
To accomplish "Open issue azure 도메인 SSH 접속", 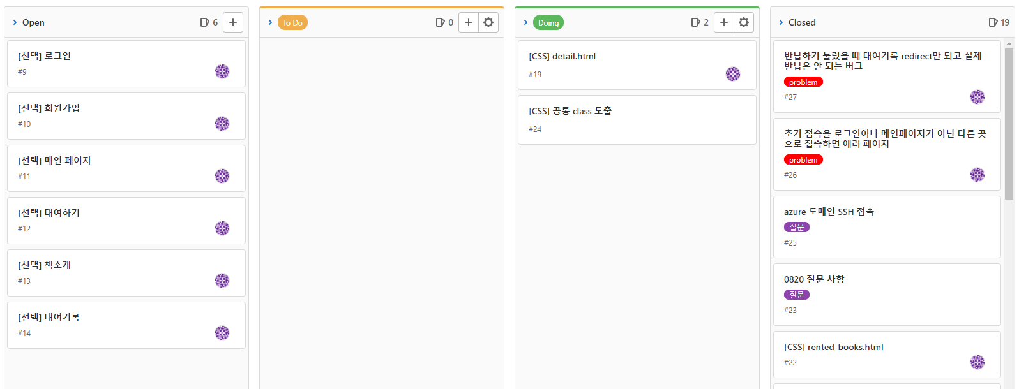I will pyautogui.click(x=829, y=212).
